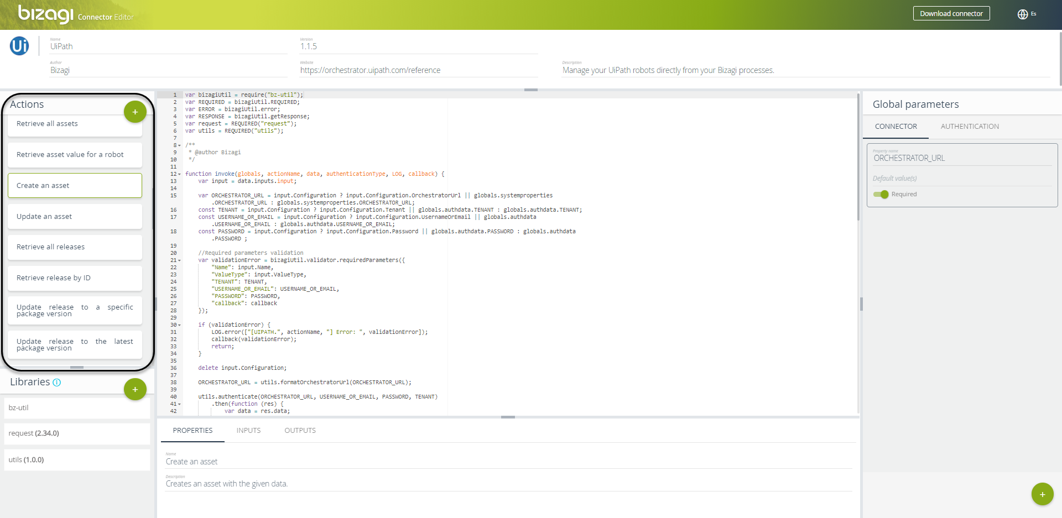
Task: Switch to the CONNECTOR tab
Action: [x=896, y=127]
